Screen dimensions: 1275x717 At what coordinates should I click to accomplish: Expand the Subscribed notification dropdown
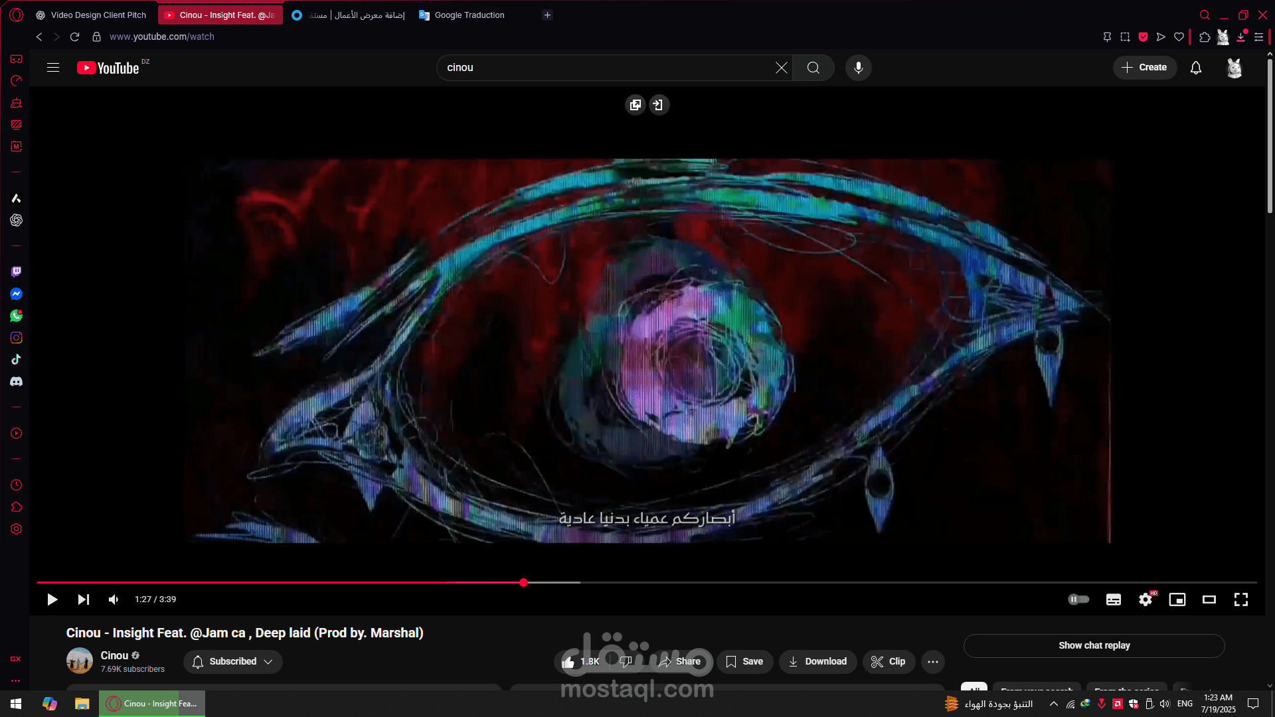click(233, 662)
